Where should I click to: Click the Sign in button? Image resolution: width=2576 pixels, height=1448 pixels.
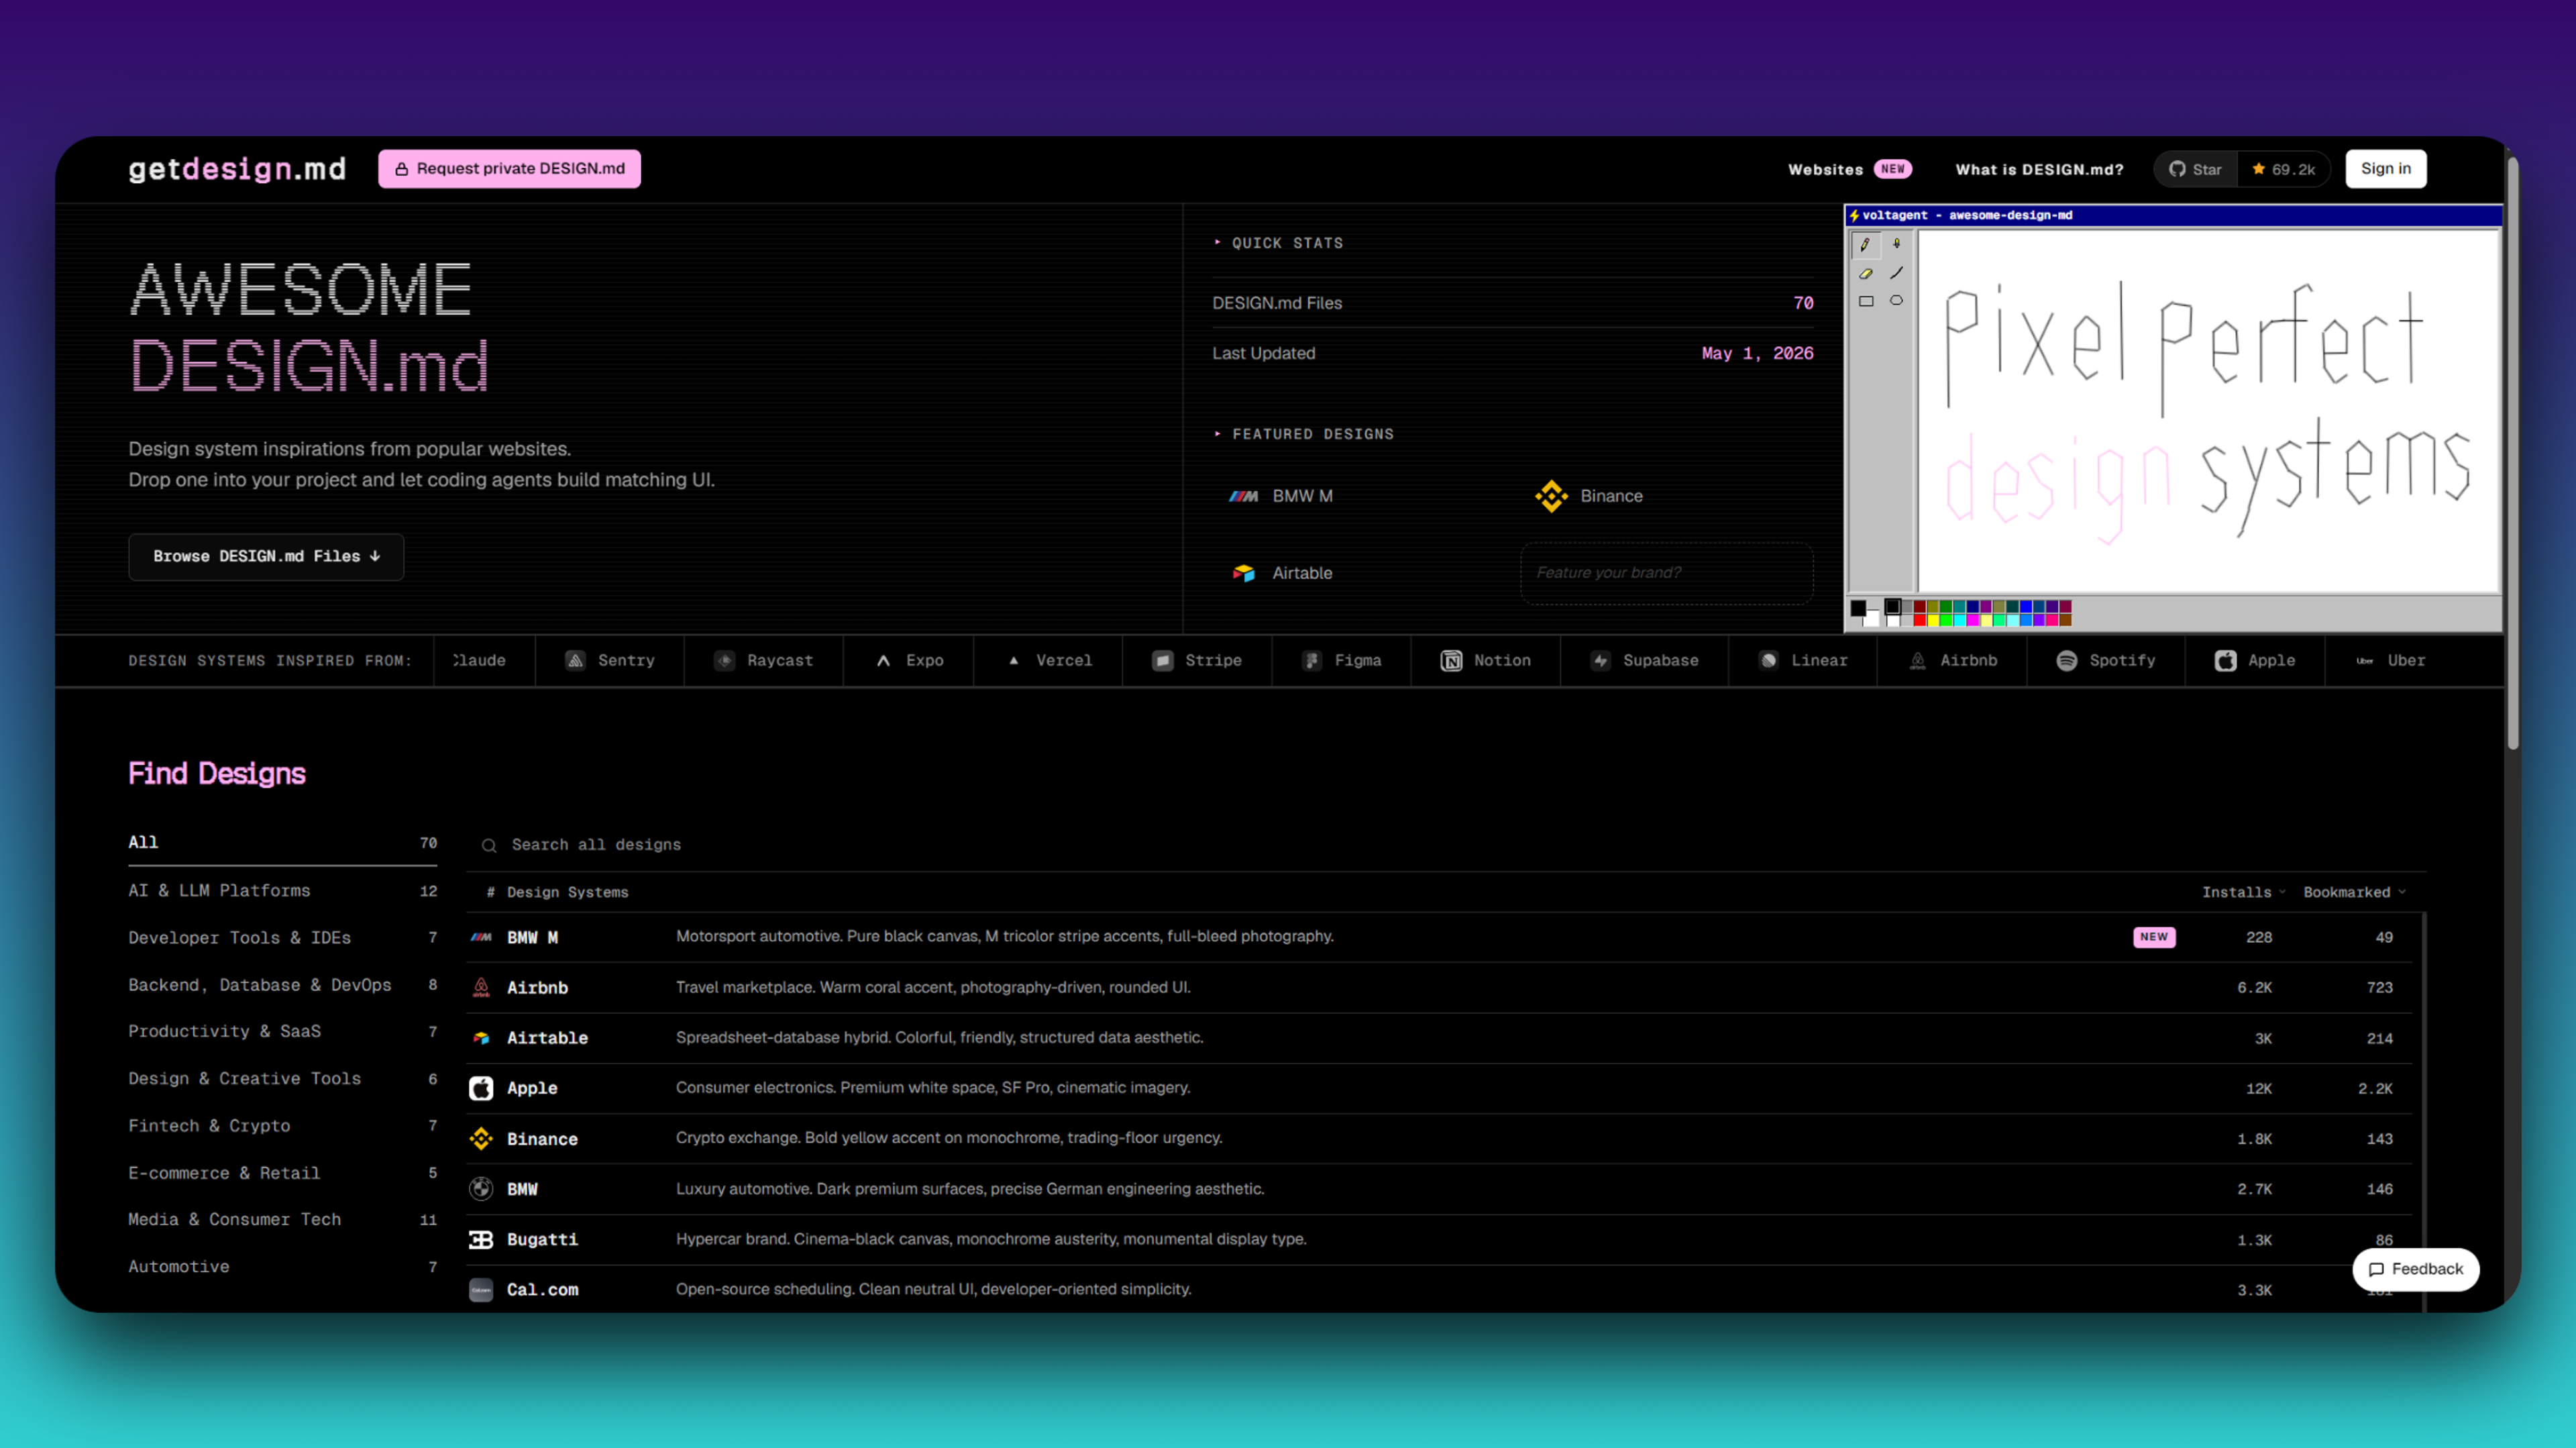click(x=2385, y=168)
